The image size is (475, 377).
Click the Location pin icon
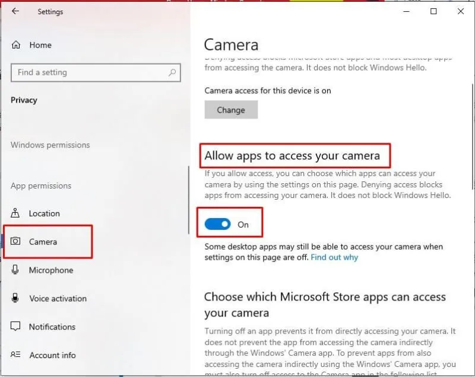coord(15,213)
